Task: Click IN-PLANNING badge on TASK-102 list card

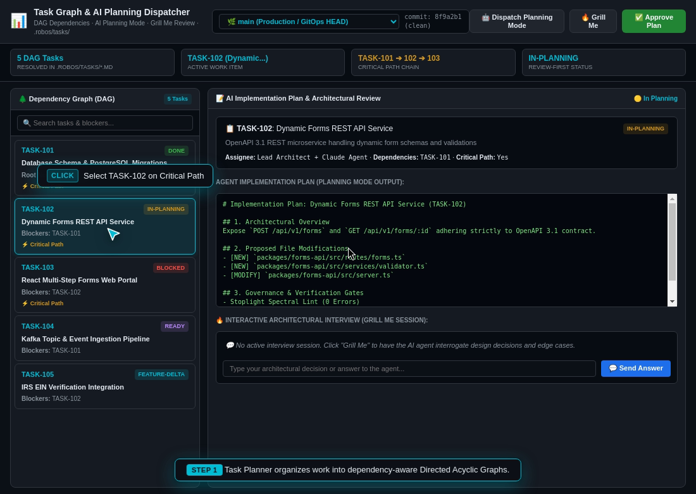Action: (166, 209)
